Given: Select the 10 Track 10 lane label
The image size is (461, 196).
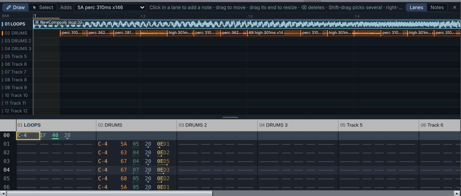Looking at the screenshot, I should (17, 95).
